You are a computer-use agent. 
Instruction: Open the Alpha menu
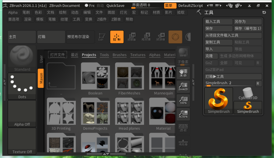click(x=13, y=12)
